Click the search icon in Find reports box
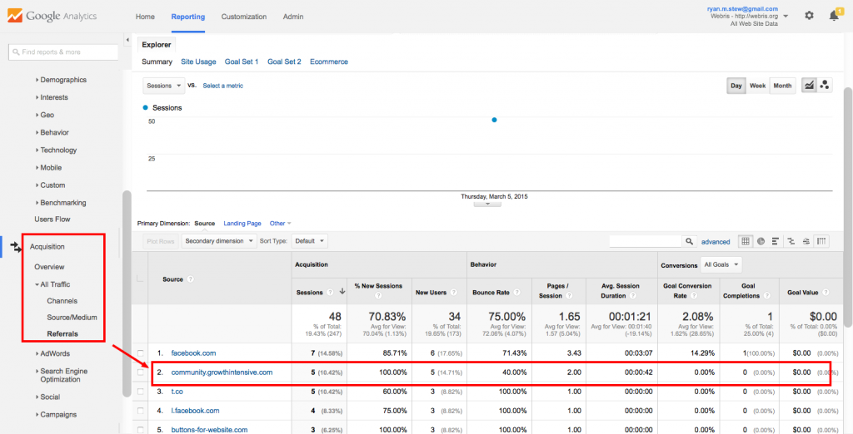This screenshot has height=434, width=853. pyautogui.click(x=17, y=52)
